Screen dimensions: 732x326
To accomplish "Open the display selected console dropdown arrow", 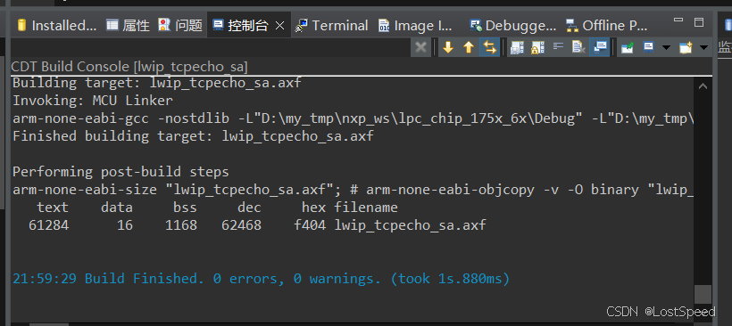I will point(666,47).
